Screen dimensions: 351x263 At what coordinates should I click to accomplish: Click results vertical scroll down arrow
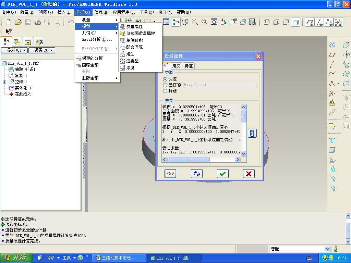pos(244,153)
